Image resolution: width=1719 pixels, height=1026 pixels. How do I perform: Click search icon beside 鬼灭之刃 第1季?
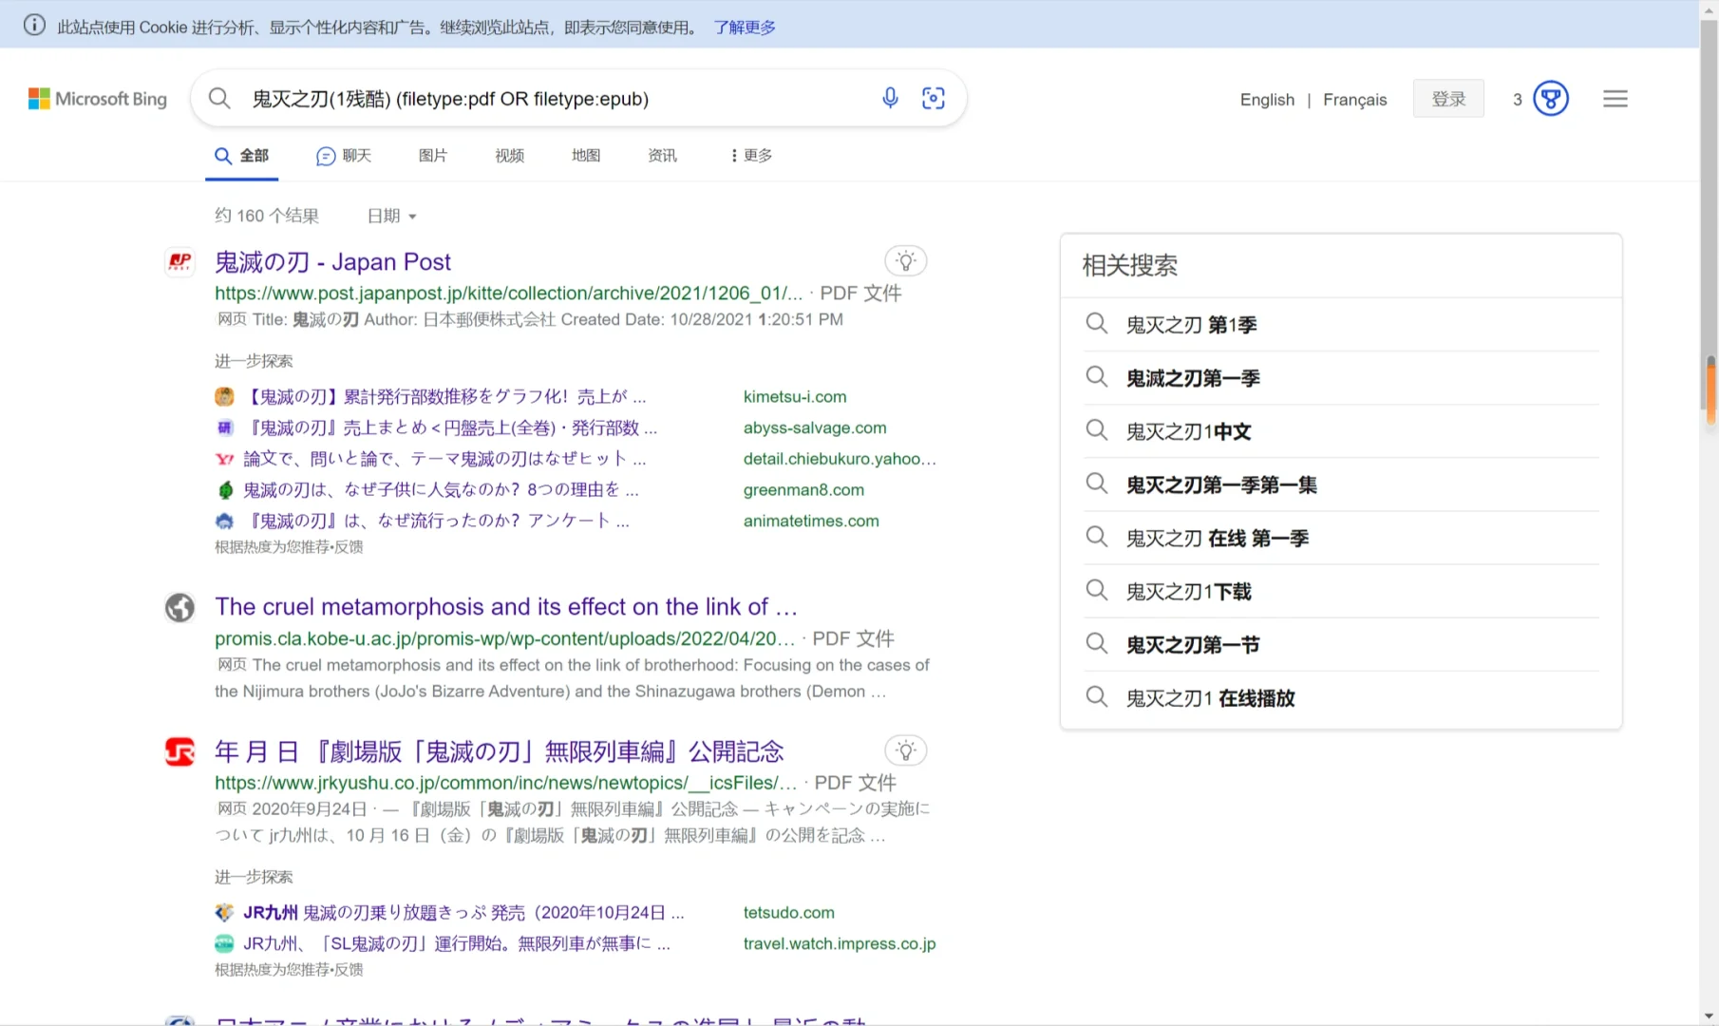coord(1097,324)
